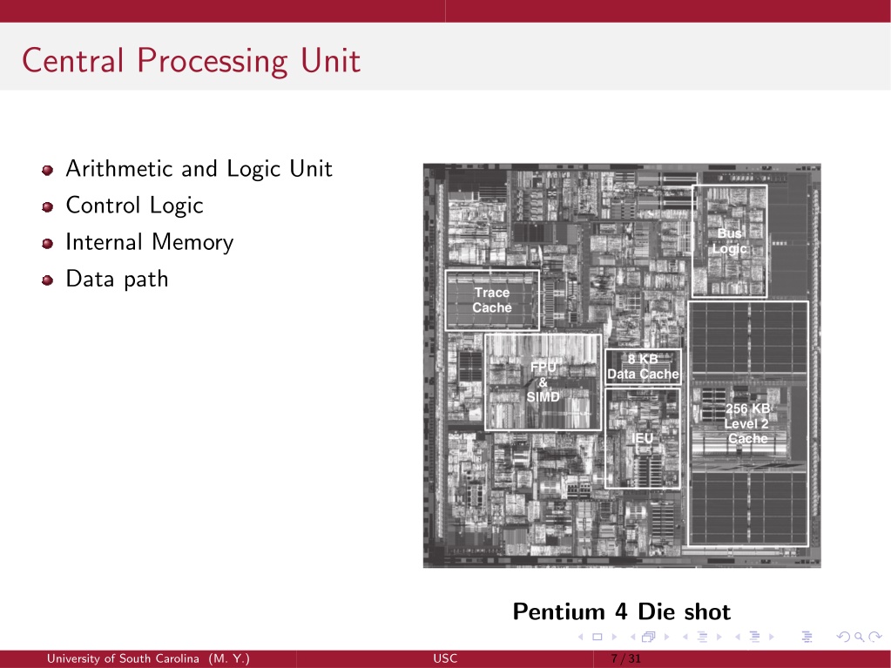
Task: Click the 'Internal Memory' bullet text
Action: [x=150, y=242]
